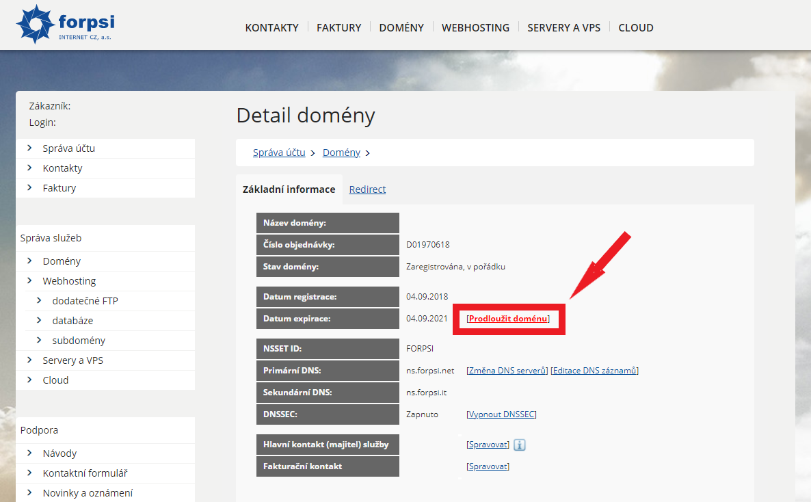The width and height of the screenshot is (811, 502).
Task: Click the chevron beside sidebar Domény
Action: pyautogui.click(x=29, y=261)
